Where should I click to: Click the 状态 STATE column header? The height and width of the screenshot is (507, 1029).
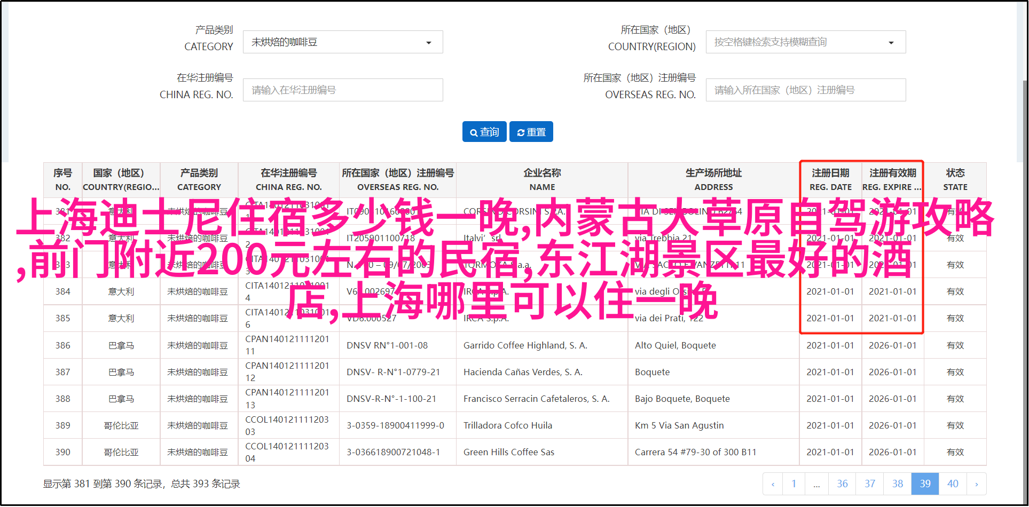click(x=955, y=180)
